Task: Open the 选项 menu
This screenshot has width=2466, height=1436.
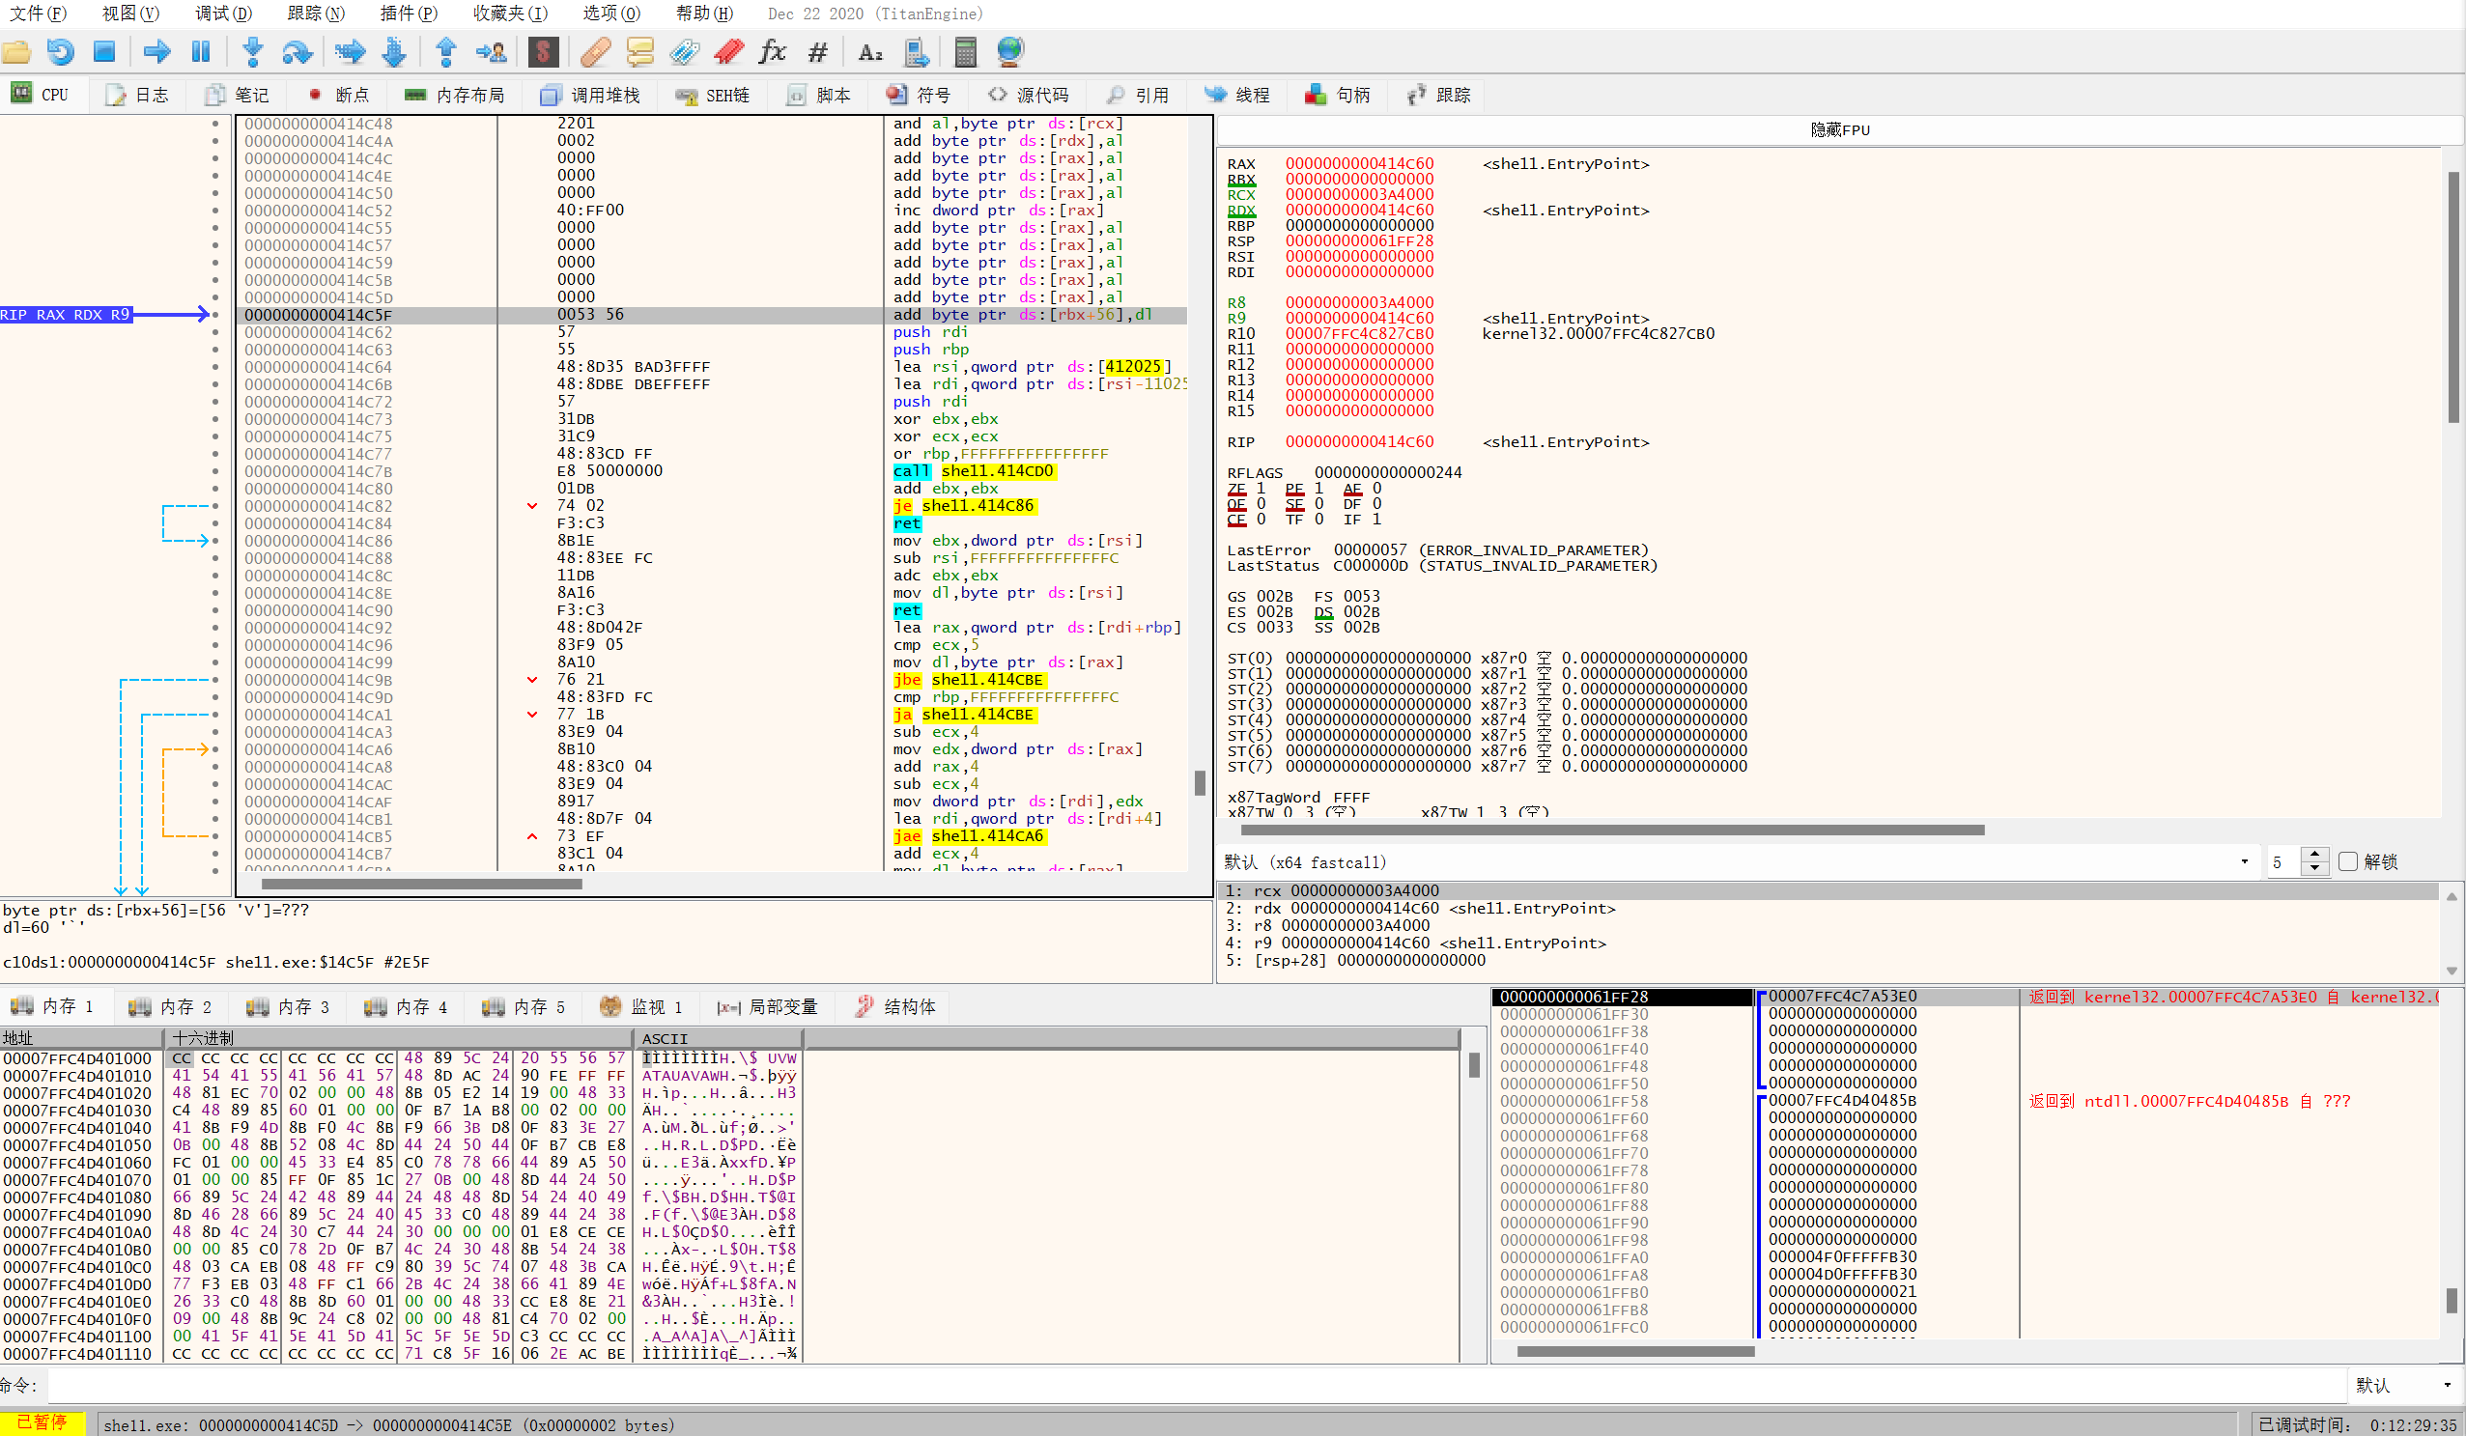Action: click(611, 14)
